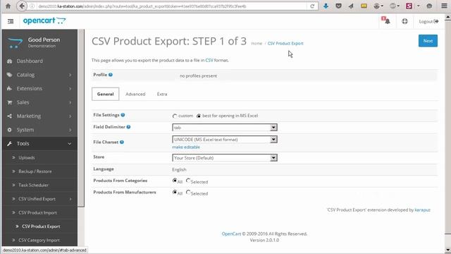Expand the Sales sidebar menu
This screenshot has width=451, height=254.
point(39,102)
